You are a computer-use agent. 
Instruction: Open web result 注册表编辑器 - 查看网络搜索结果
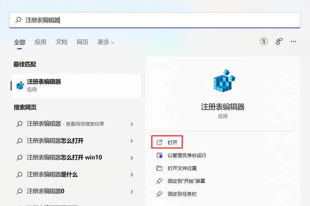66,124
